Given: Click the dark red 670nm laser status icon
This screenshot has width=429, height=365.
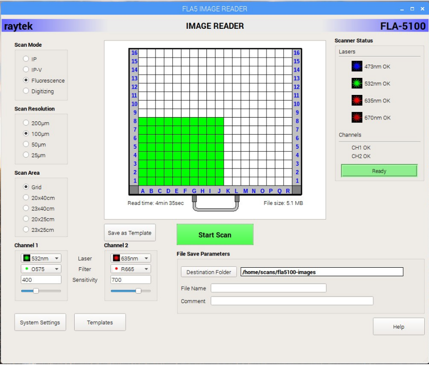Looking at the screenshot, I should tap(357, 118).
